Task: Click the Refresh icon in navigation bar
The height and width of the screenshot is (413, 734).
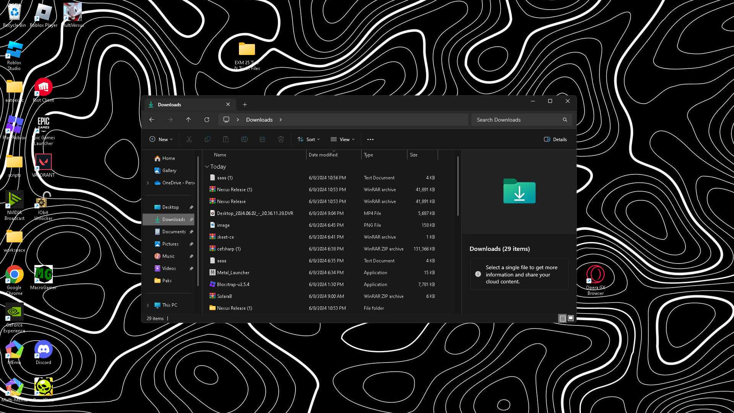Action: coord(207,120)
